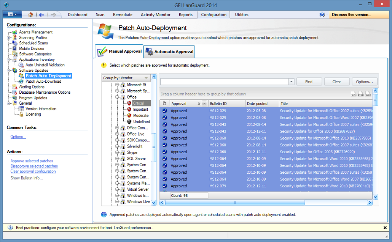The image size is (392, 242).
Task: Click the Options... button beside Clear
Action: click(x=364, y=82)
